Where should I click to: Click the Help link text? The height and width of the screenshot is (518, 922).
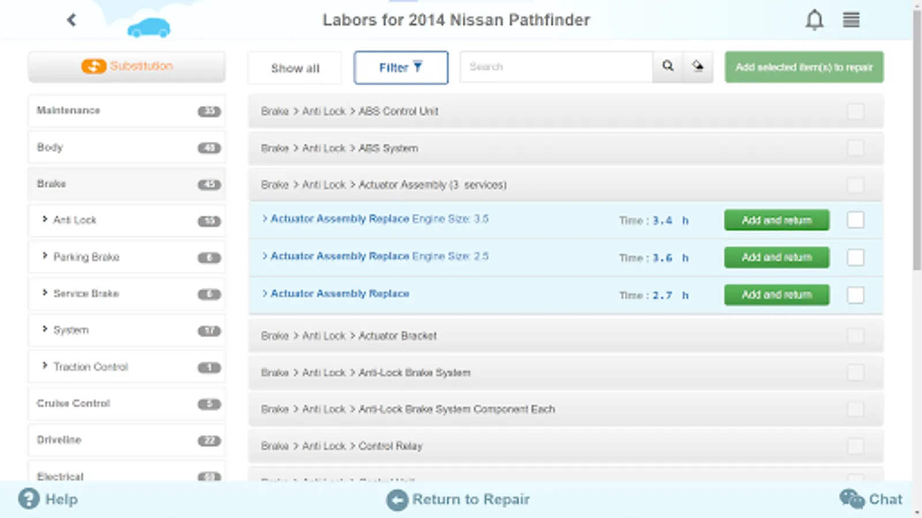(x=61, y=499)
